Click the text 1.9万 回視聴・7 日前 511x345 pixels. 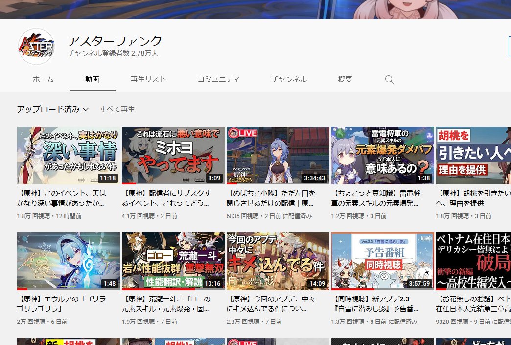(150, 322)
